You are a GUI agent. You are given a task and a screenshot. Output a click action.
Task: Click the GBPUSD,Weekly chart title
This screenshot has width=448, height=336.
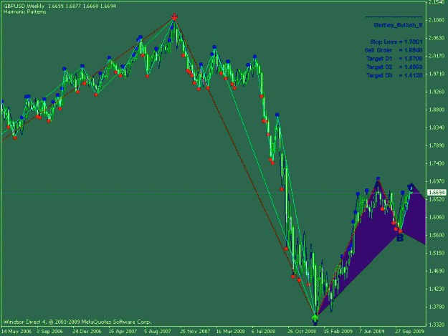click(24, 6)
